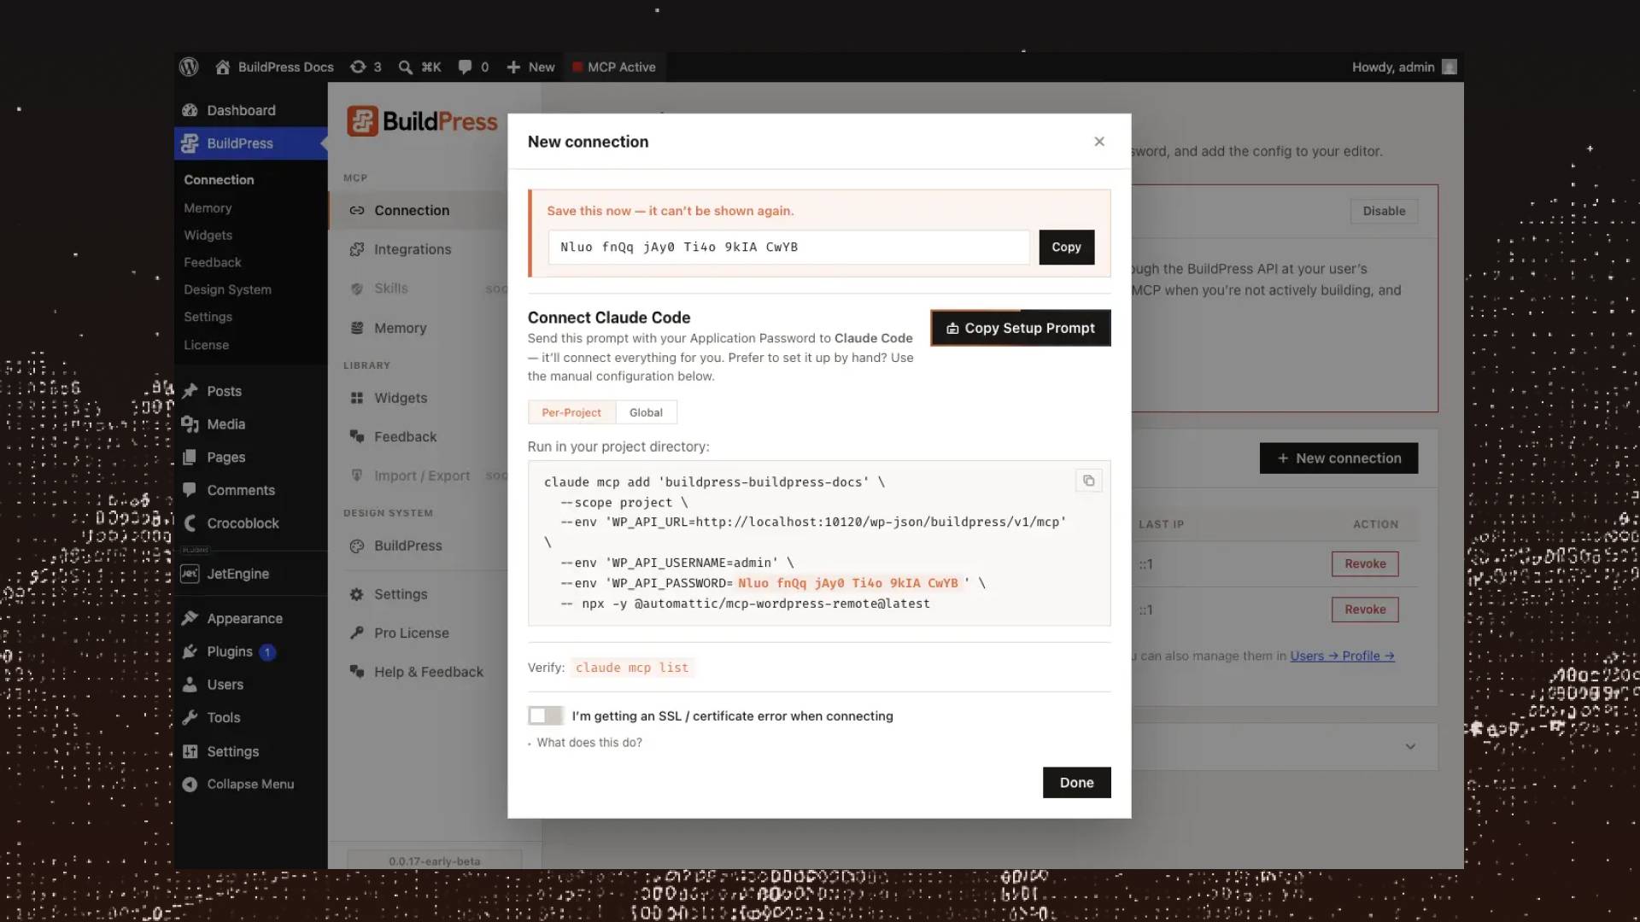Image resolution: width=1640 pixels, height=922 pixels.
Task: Open WordPress Settings in bottom sidebar
Action: [232, 751]
